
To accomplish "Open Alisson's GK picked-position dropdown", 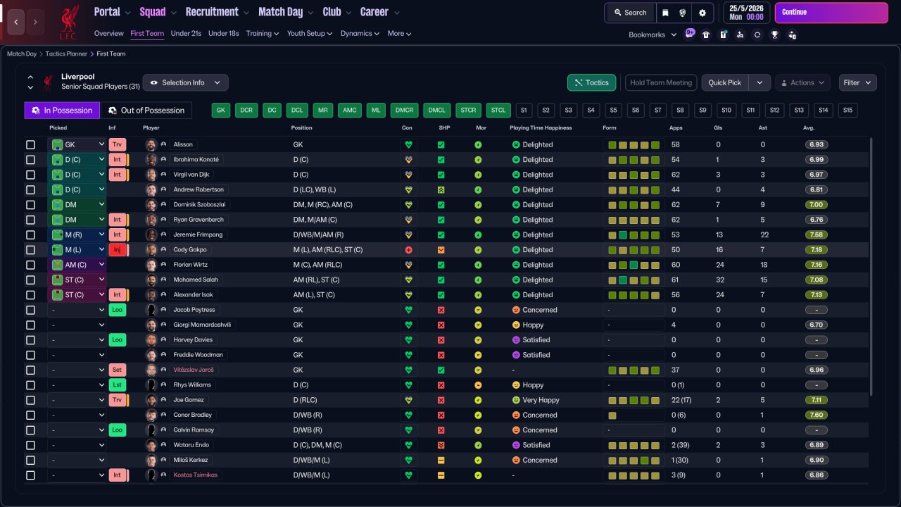I will pos(77,144).
